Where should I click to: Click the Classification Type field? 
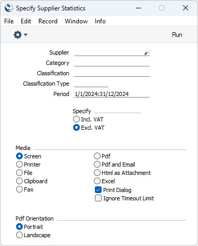pos(91,84)
